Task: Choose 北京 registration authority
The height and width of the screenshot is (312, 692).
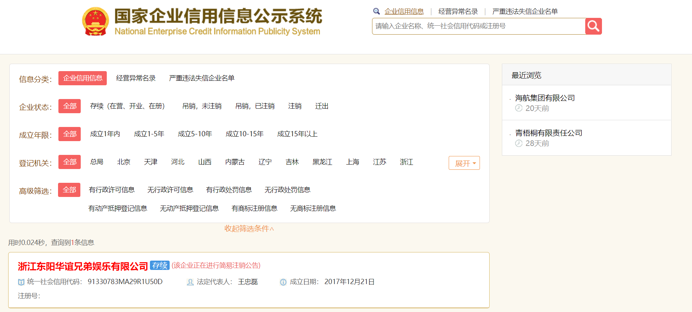Action: (x=124, y=162)
